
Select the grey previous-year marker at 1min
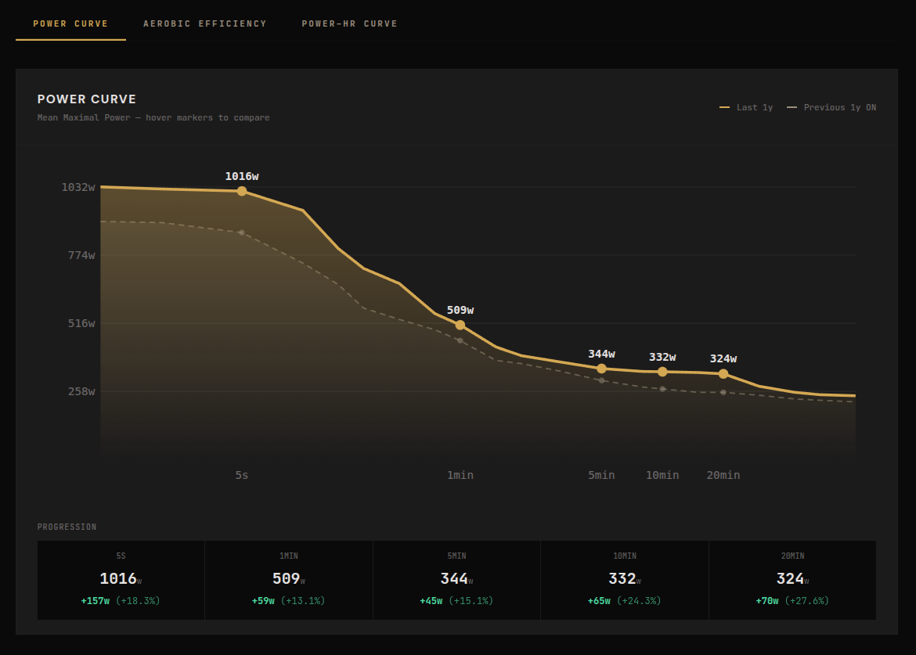460,340
